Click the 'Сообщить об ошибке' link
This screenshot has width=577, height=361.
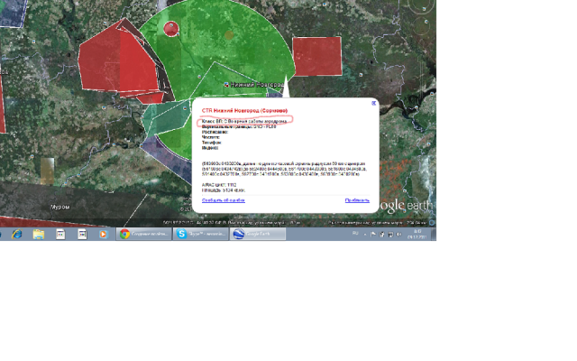tap(222, 200)
